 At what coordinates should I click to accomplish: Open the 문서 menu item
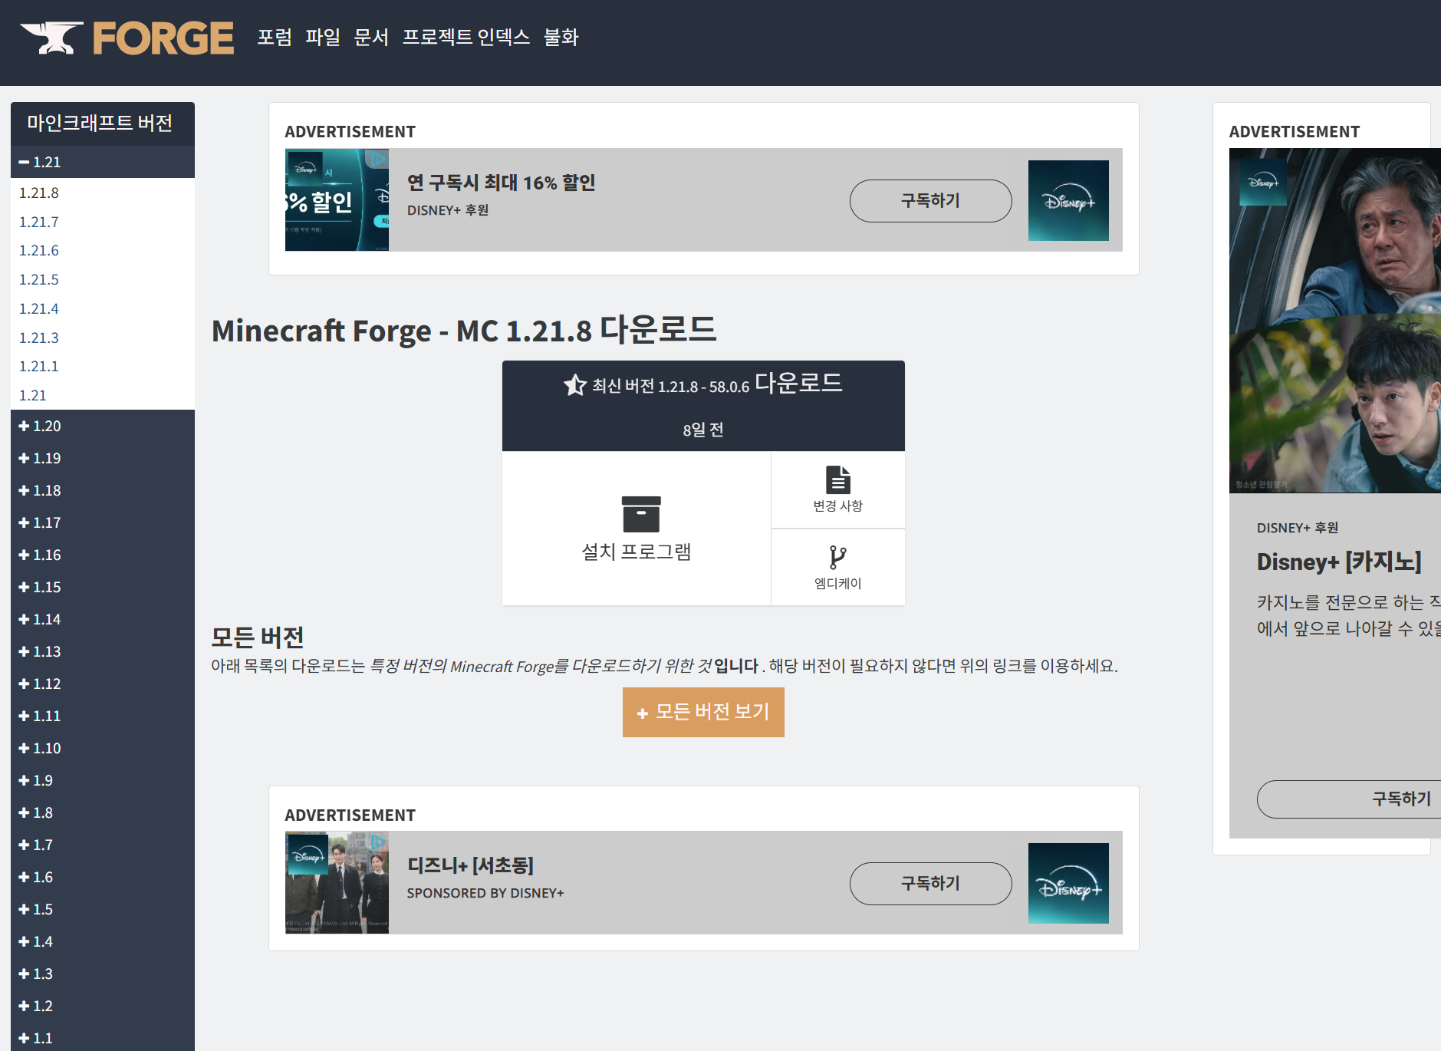(371, 37)
